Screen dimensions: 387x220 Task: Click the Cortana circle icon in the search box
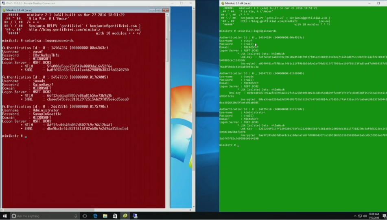(x=14, y=216)
